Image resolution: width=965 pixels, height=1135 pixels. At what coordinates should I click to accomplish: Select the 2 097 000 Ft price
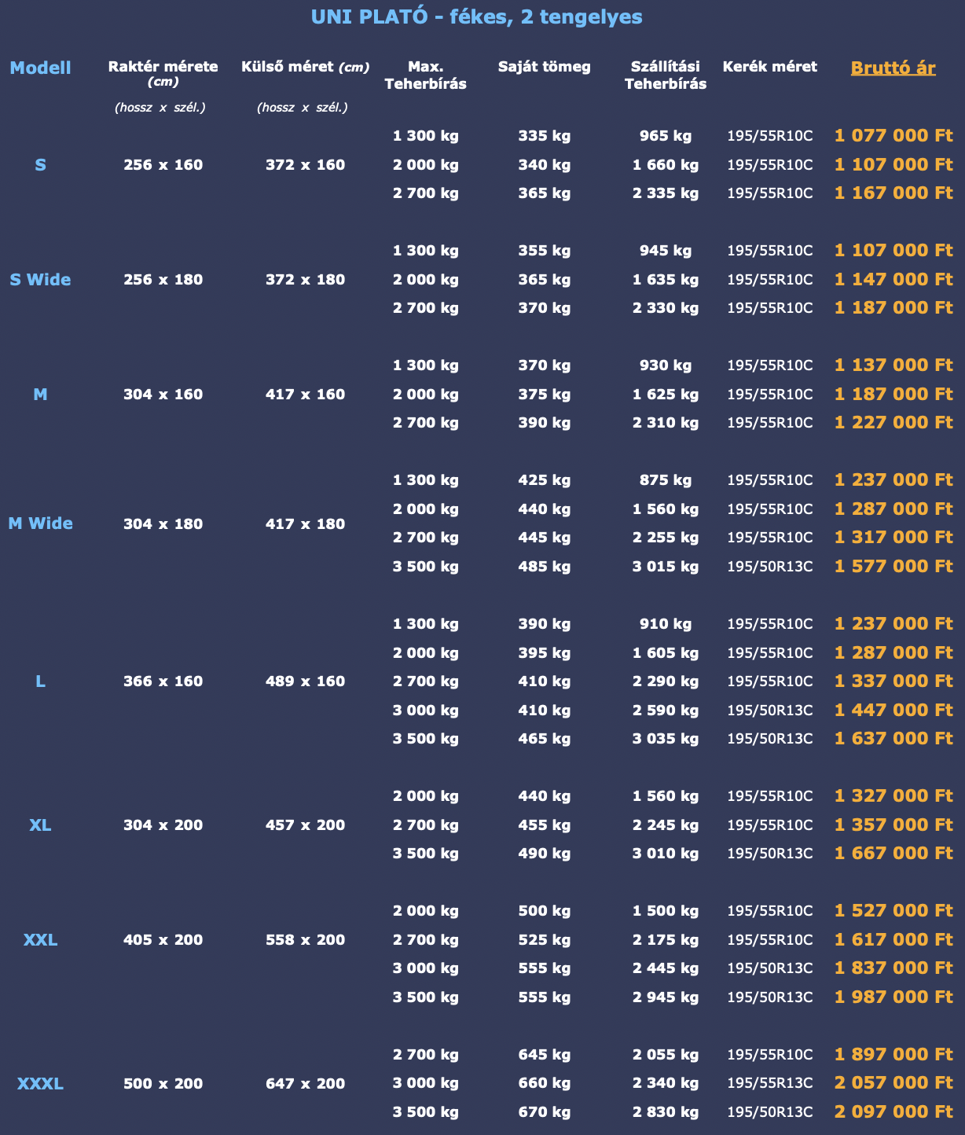[893, 1112]
